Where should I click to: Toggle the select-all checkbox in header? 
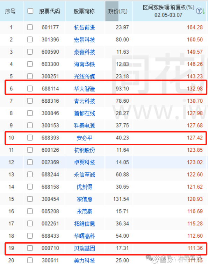point(30,11)
